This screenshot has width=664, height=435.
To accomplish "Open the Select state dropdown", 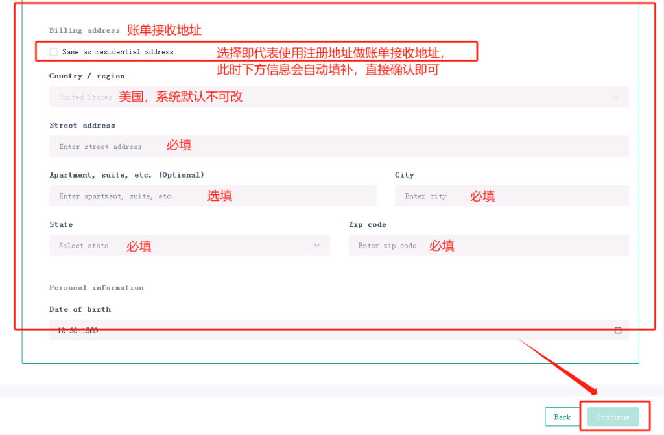I will point(190,246).
